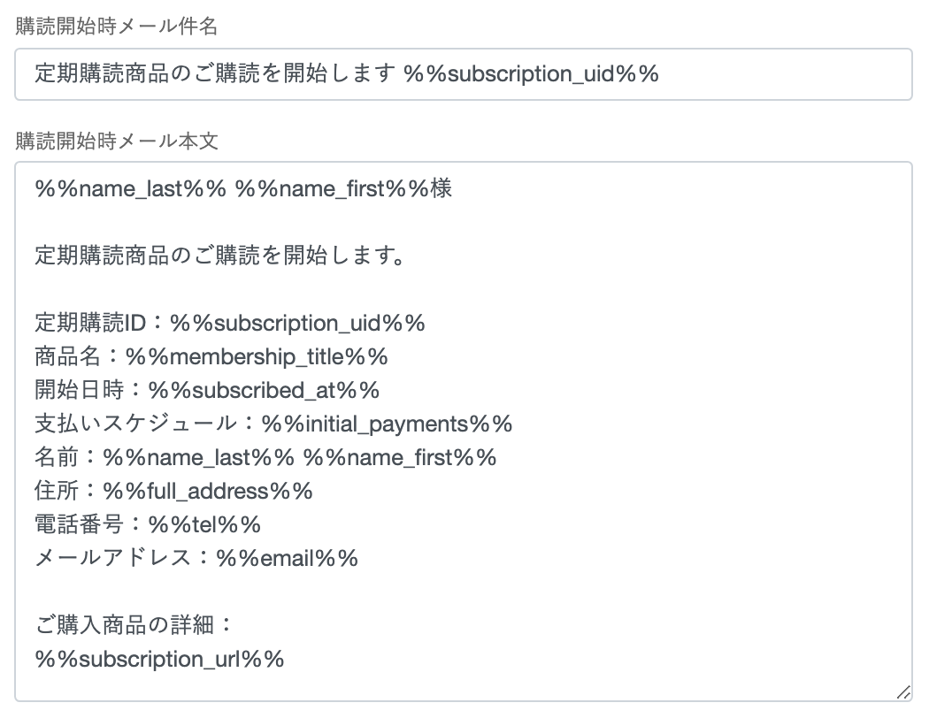Viewport: 929px width, 718px height.
Task: Click the 購読開始時メール件名 label
Action: coord(117,27)
